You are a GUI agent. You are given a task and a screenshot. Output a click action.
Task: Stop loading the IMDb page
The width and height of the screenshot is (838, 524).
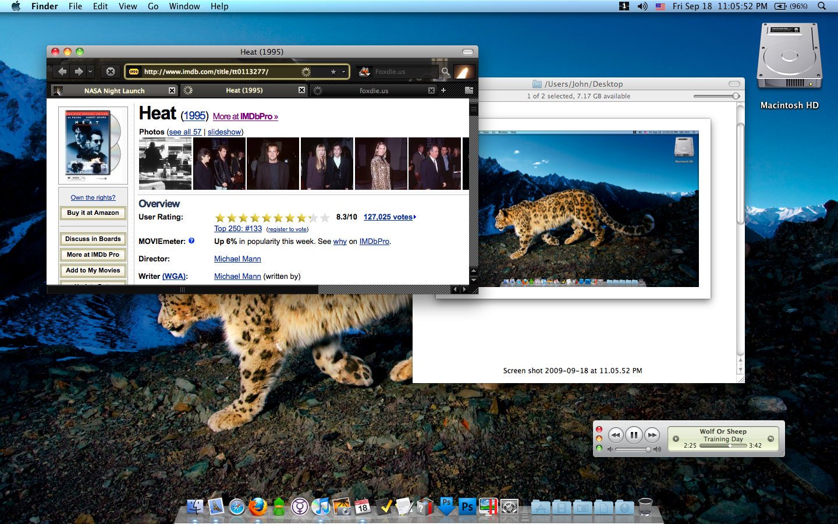(x=111, y=72)
